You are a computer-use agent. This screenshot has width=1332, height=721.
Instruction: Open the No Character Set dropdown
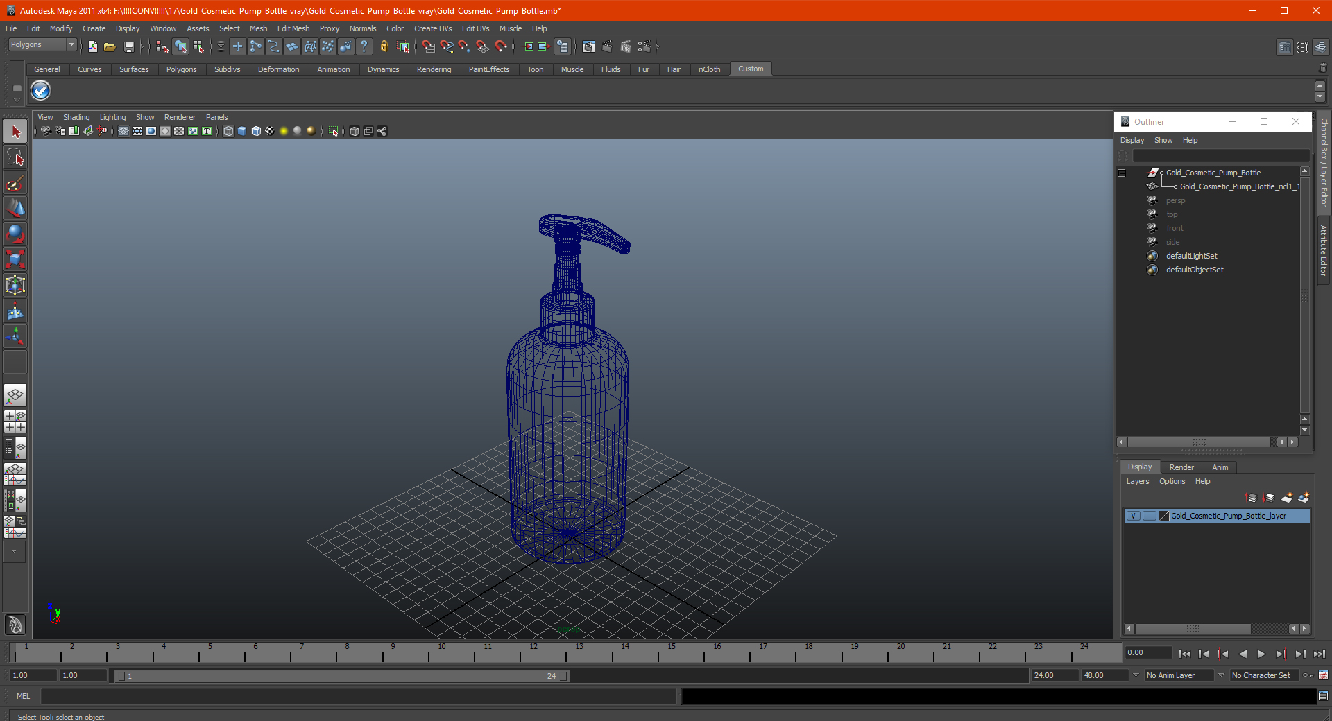1265,675
